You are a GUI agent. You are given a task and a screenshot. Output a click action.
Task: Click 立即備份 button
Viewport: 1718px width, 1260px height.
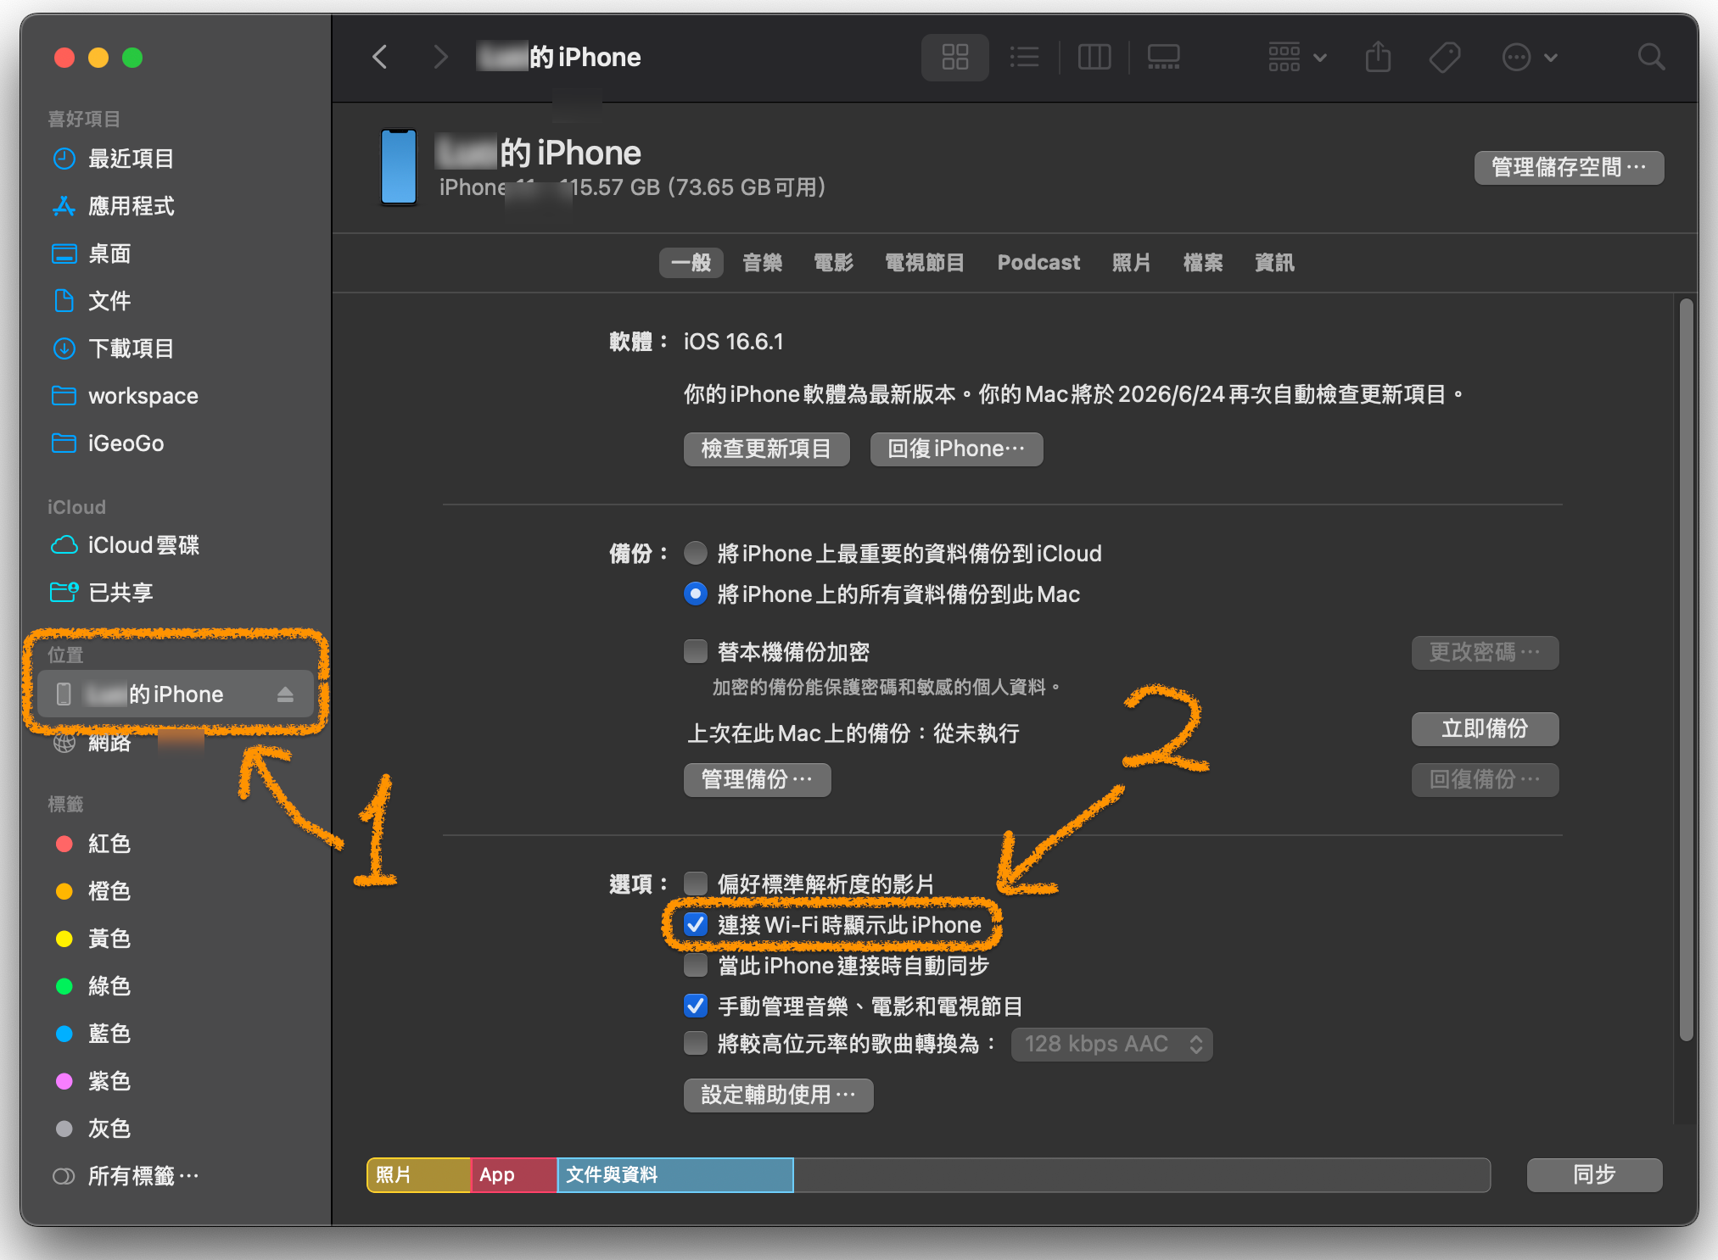[1485, 728]
